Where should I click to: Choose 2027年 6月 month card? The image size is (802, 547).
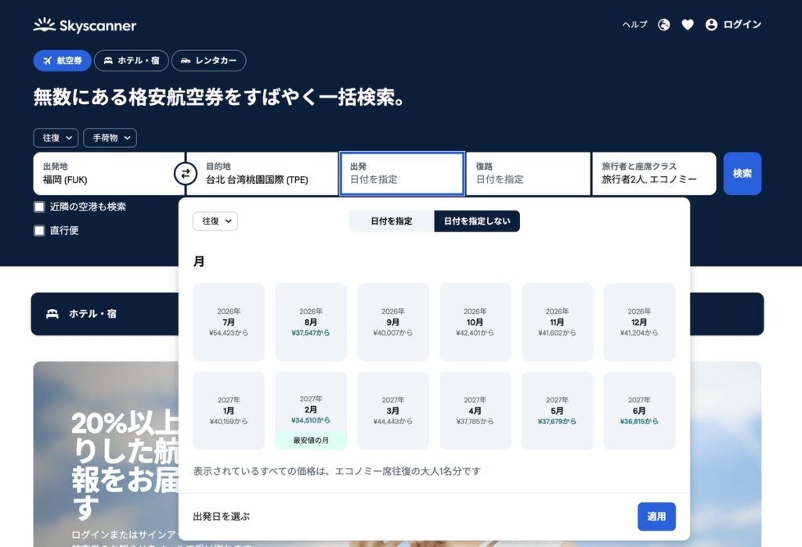[639, 411]
